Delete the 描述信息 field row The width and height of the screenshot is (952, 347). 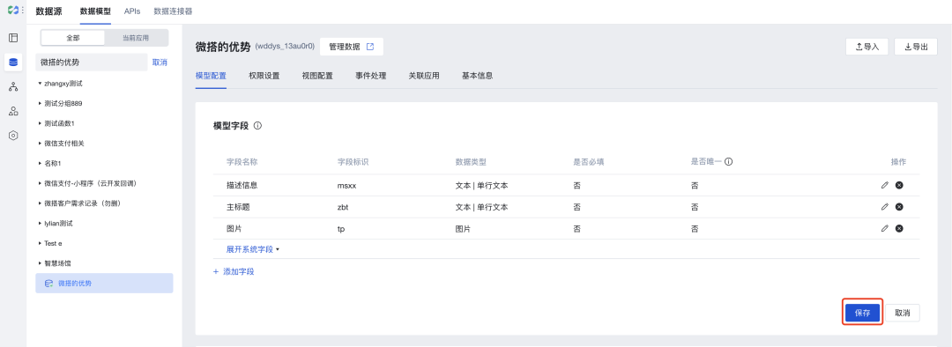[899, 185]
